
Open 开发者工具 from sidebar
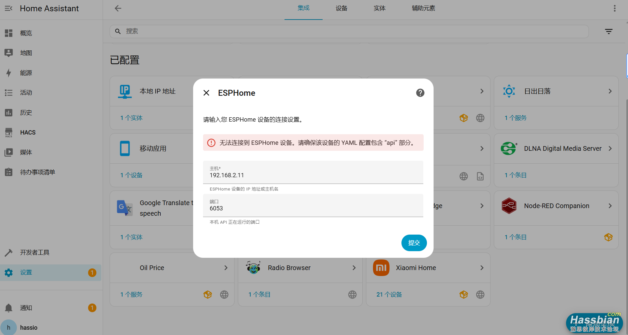(34, 252)
